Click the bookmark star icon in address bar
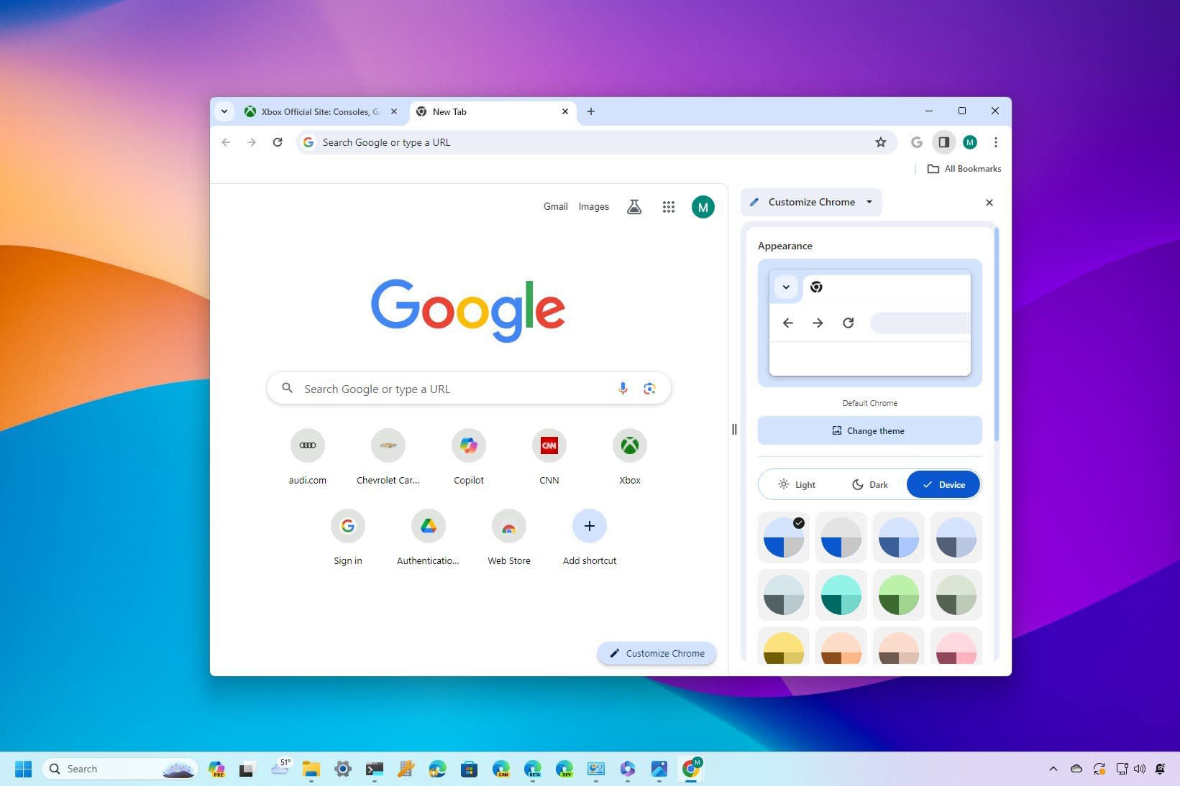This screenshot has height=786, width=1180. (x=880, y=142)
